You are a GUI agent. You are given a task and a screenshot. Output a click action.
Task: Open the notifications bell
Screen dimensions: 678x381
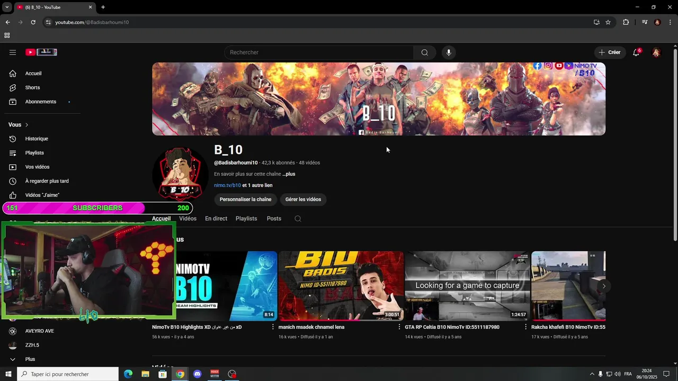pyautogui.click(x=636, y=52)
